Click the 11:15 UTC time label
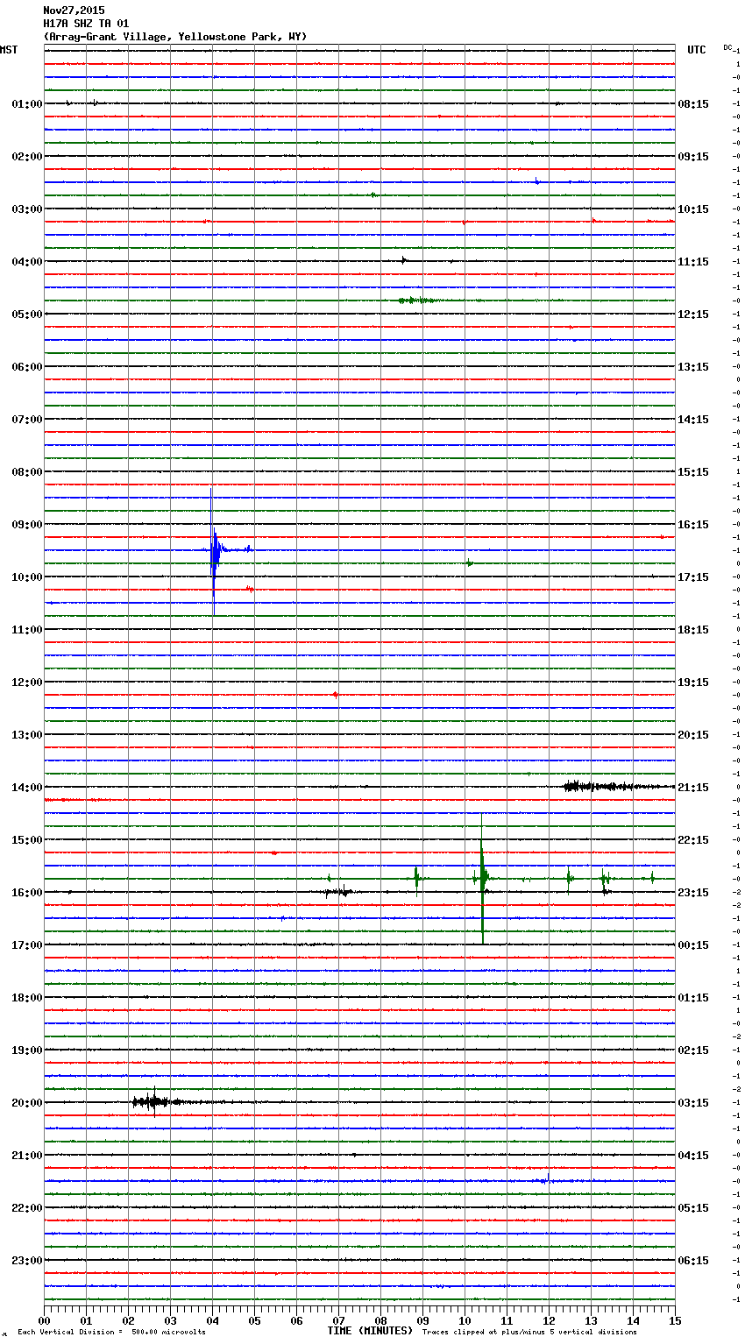Screen dimensions: 745x1344 tap(693, 262)
